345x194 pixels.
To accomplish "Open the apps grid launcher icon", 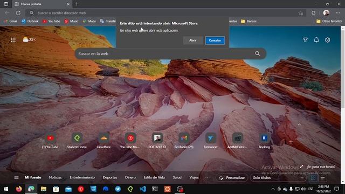I will click(13, 40).
